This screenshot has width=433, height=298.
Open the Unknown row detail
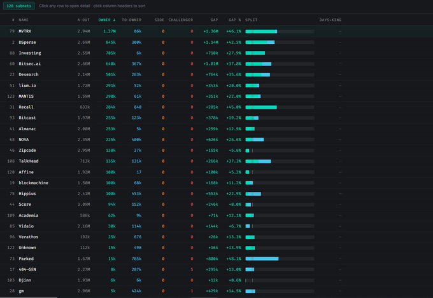pos(216,248)
